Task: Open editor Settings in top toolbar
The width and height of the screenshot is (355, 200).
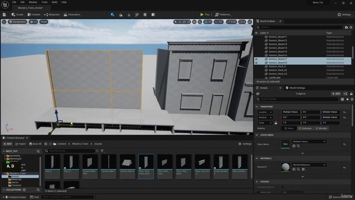Action: [x=344, y=14]
